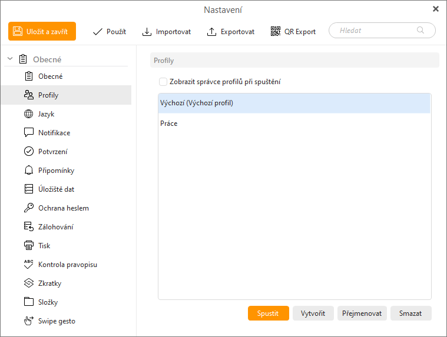This screenshot has width=447, height=337.
Task: Click the bell icon for Připomínky
Action: (28, 171)
